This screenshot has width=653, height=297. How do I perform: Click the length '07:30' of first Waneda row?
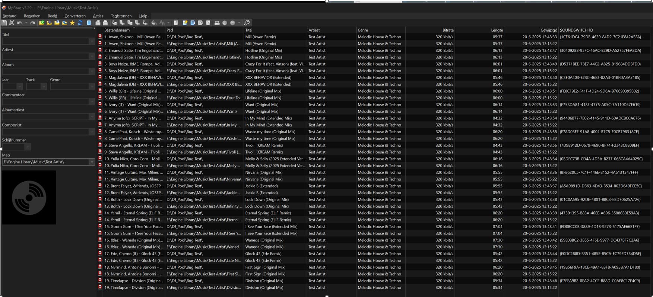point(497,240)
